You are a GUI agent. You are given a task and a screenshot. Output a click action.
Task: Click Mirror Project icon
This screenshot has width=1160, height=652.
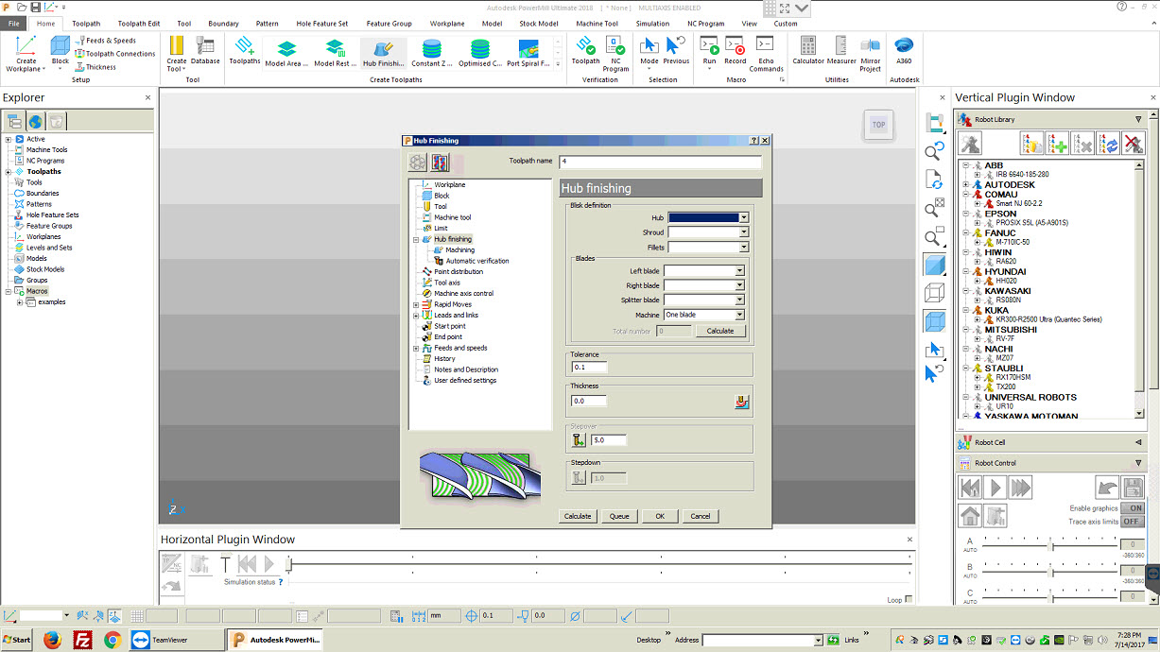pos(870,53)
